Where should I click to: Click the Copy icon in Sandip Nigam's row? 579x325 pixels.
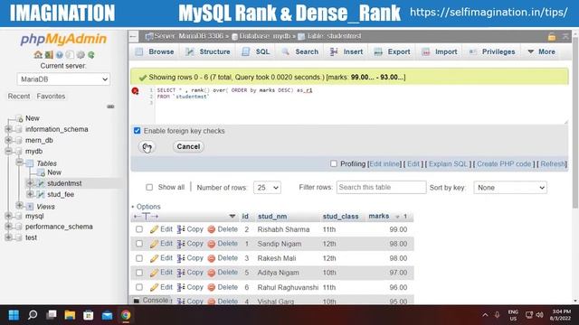181,244
